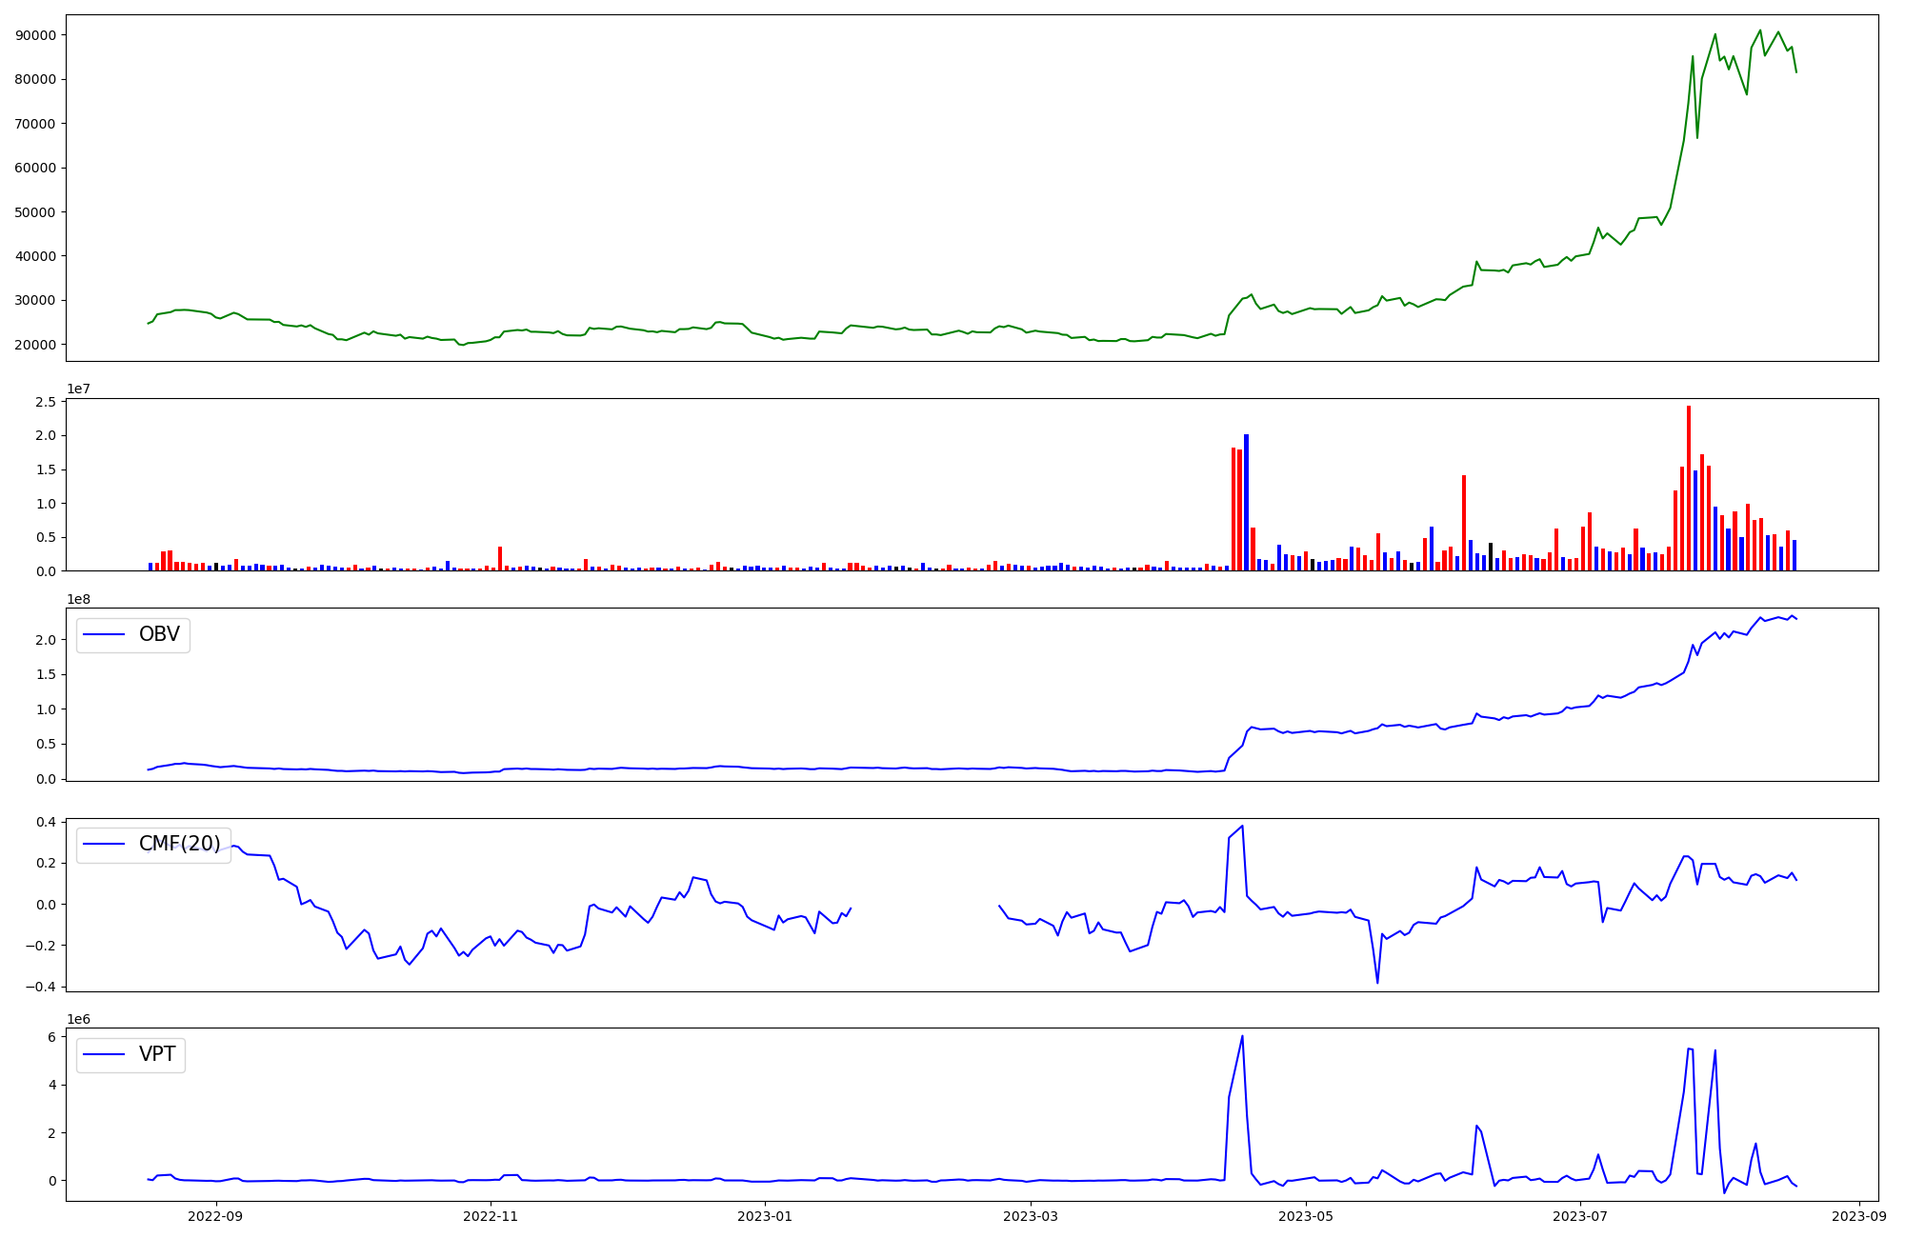Click the tallest red volume bar
The width and height of the screenshot is (1905, 1238).
point(1689,486)
